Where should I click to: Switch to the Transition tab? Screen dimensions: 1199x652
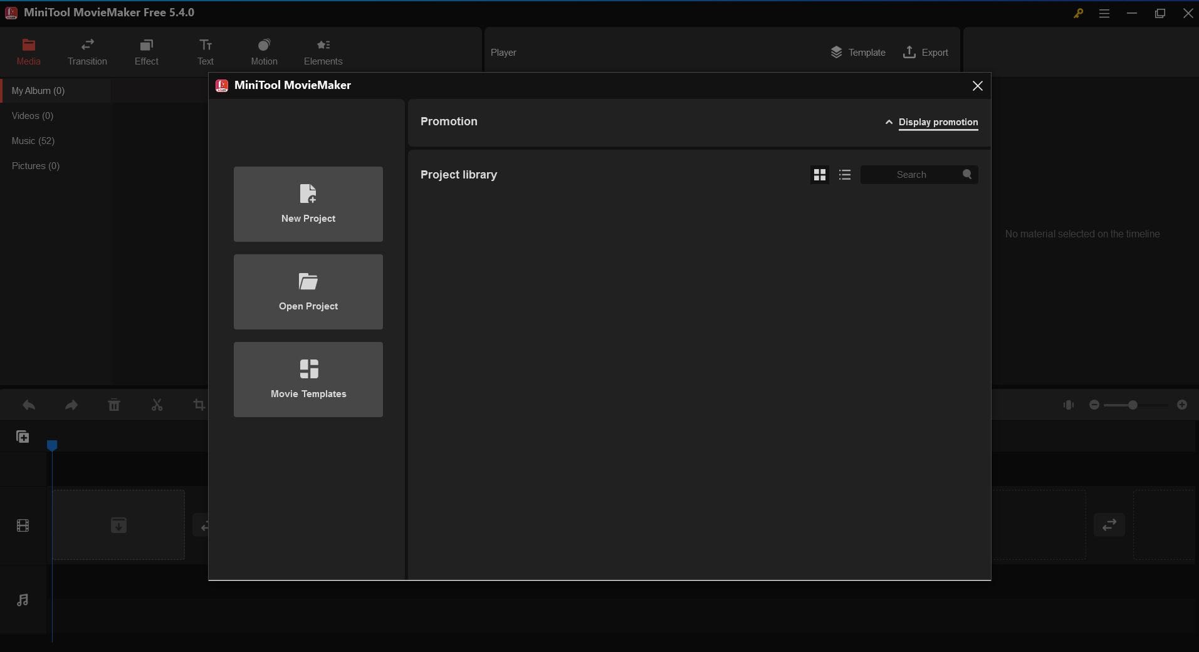point(87,52)
